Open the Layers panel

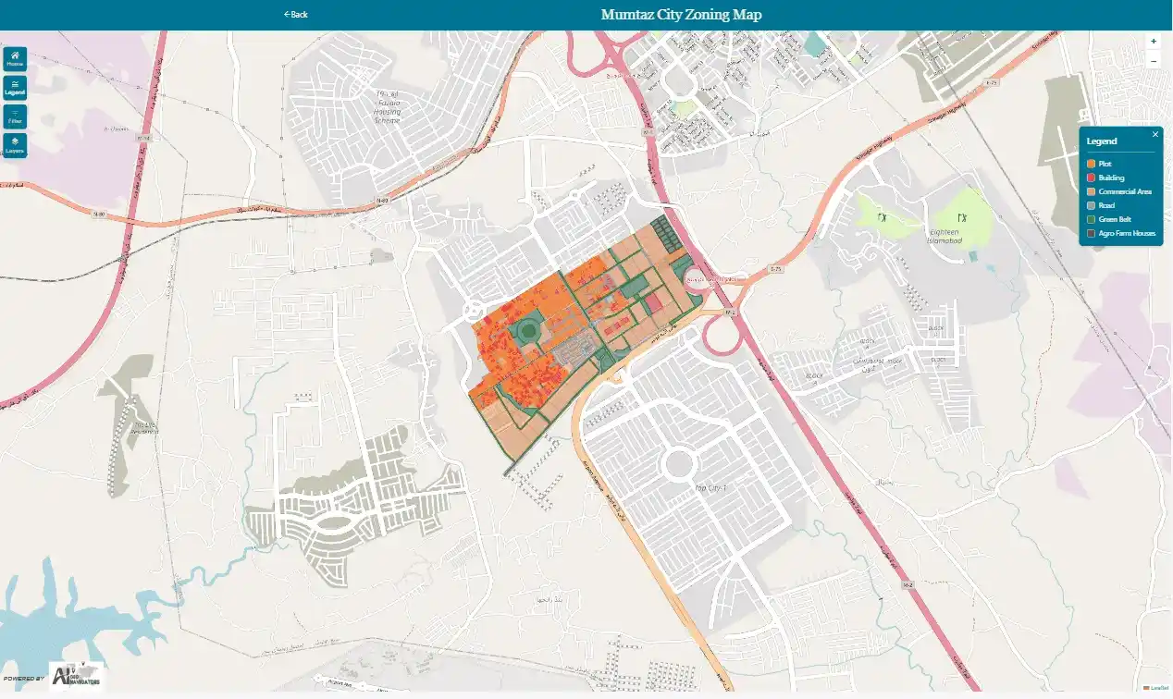[x=15, y=146]
